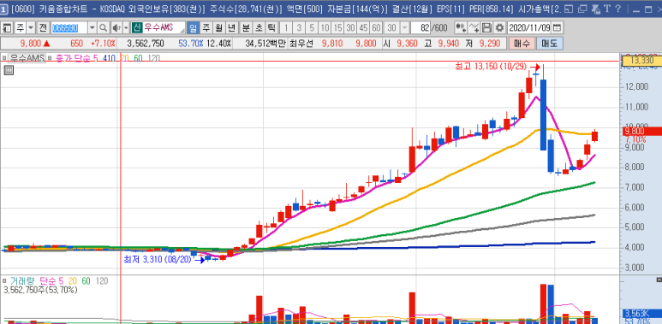Click the 우수AMS stock name field
Image resolution: width=662 pixels, height=324 pixels.
tap(164, 28)
